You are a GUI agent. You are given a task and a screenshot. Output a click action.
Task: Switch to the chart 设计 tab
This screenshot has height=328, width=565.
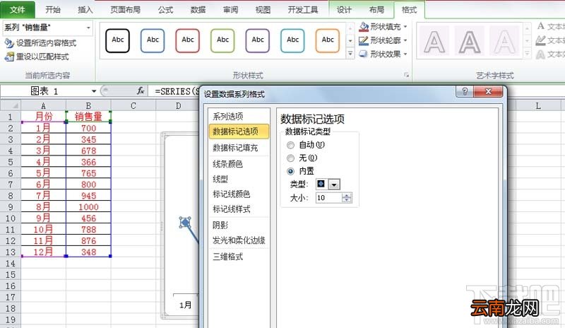(x=344, y=10)
